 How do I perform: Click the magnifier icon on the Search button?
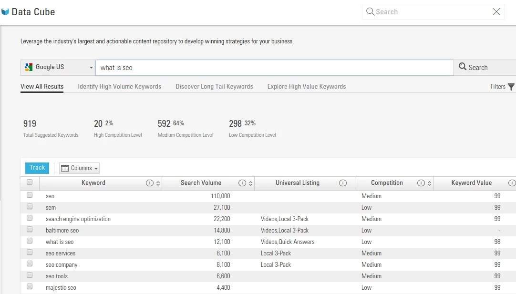pyautogui.click(x=462, y=67)
